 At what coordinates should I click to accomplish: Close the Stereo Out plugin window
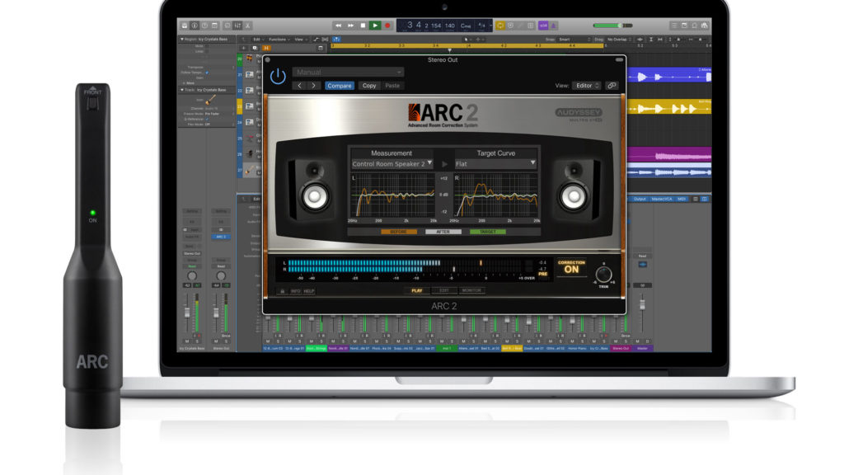[268, 59]
